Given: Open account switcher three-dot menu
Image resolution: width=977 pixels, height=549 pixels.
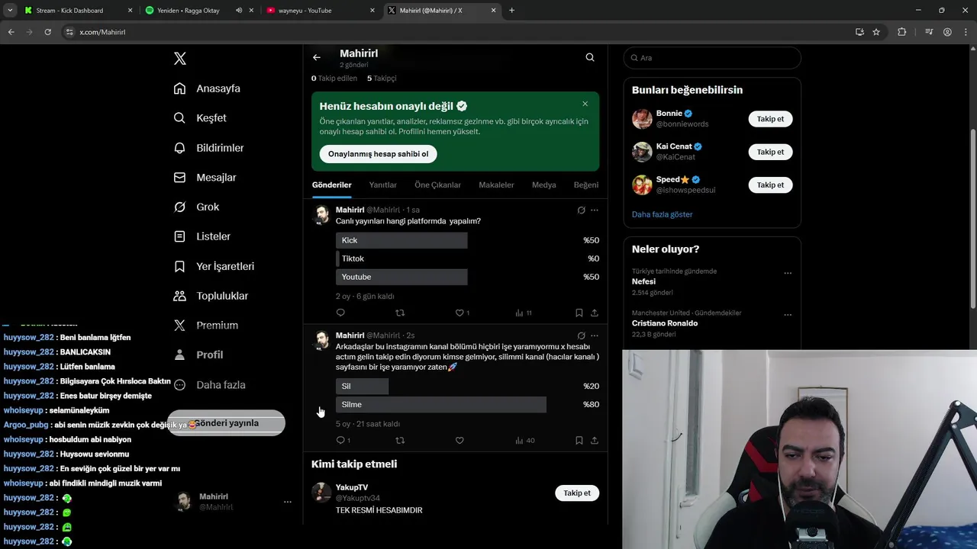Looking at the screenshot, I should point(288,502).
